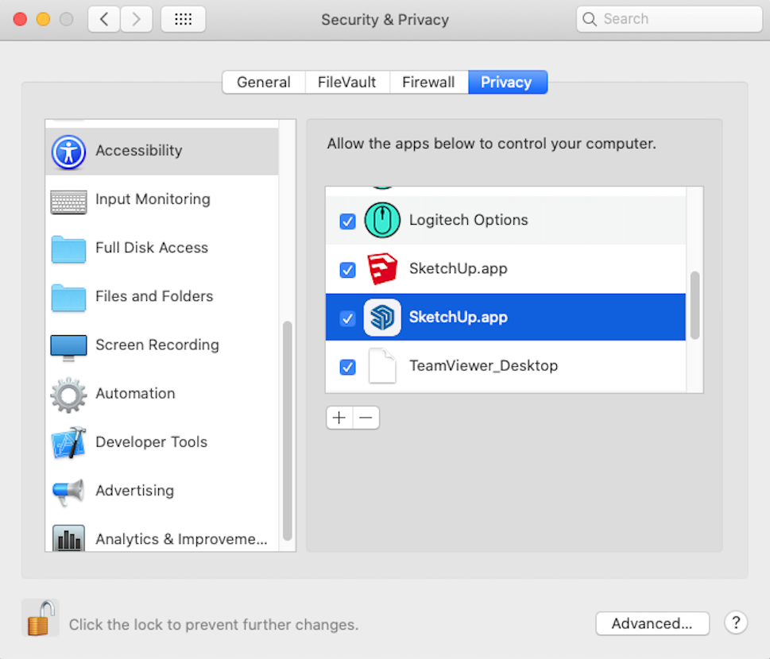
Task: Click the Search field
Action: [x=664, y=19]
